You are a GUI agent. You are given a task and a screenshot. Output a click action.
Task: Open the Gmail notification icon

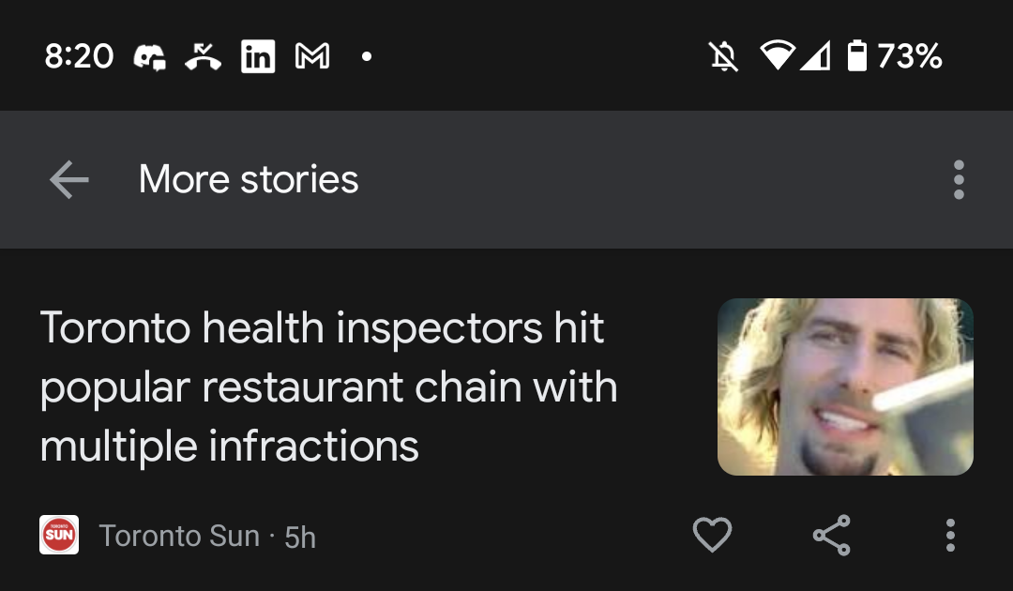click(x=312, y=56)
